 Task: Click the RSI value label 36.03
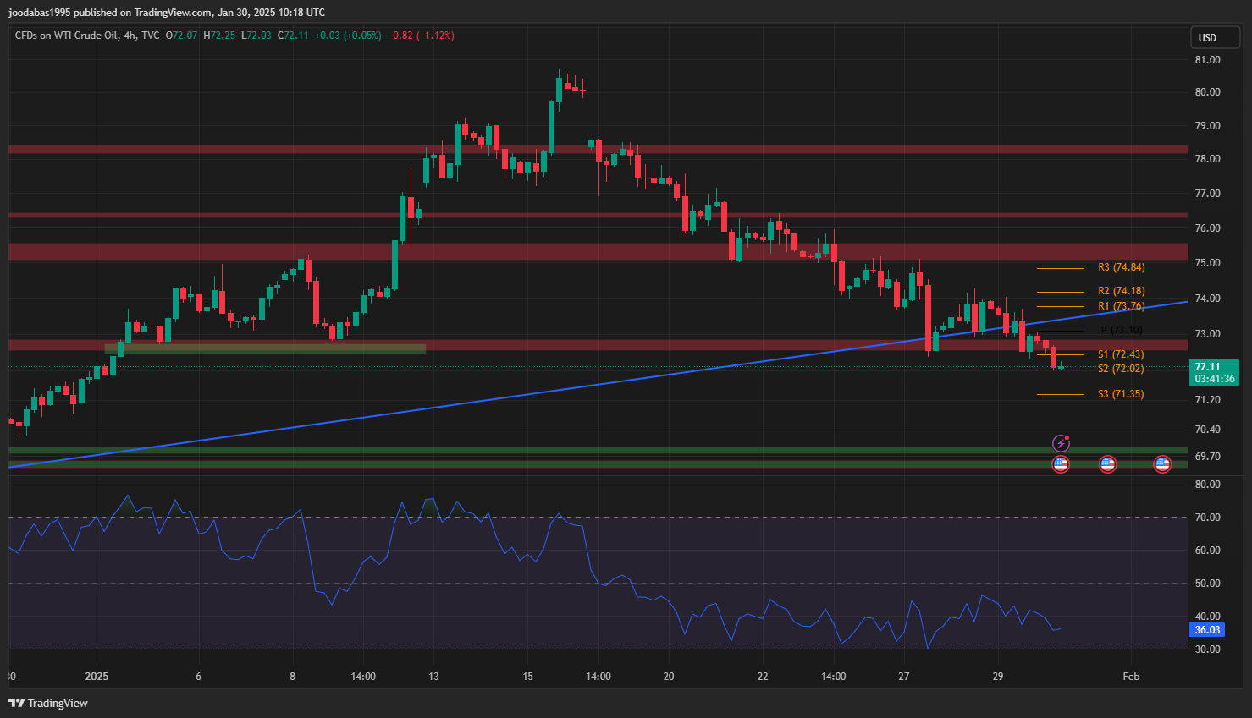click(x=1207, y=630)
